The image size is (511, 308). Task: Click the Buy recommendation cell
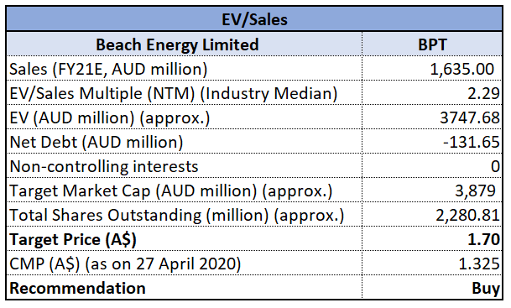pyautogui.click(x=432, y=287)
